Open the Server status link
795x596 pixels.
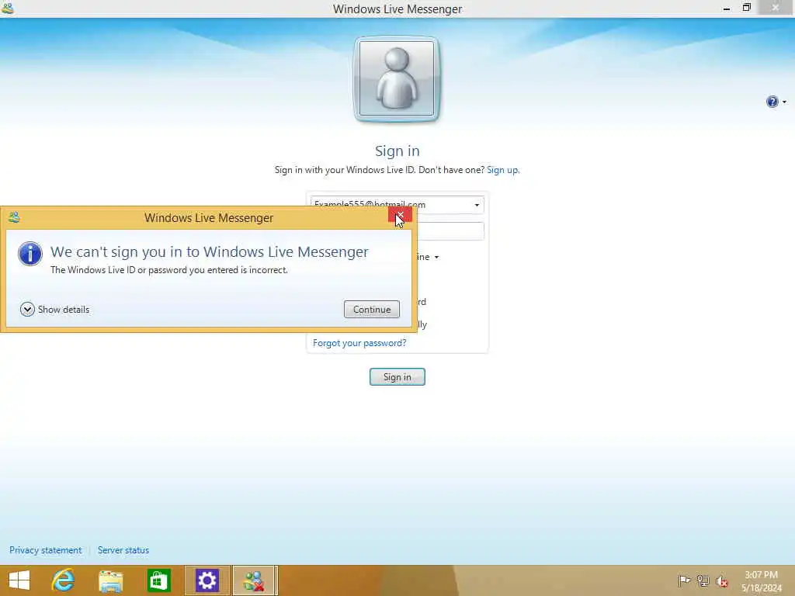[123, 550]
